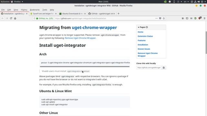Open the tray dropdown arrow beside grid icon
Image resolution: width=207 pixels, height=116 pixels.
pos(181,2)
